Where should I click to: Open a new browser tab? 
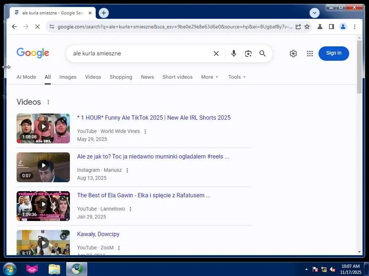104,13
